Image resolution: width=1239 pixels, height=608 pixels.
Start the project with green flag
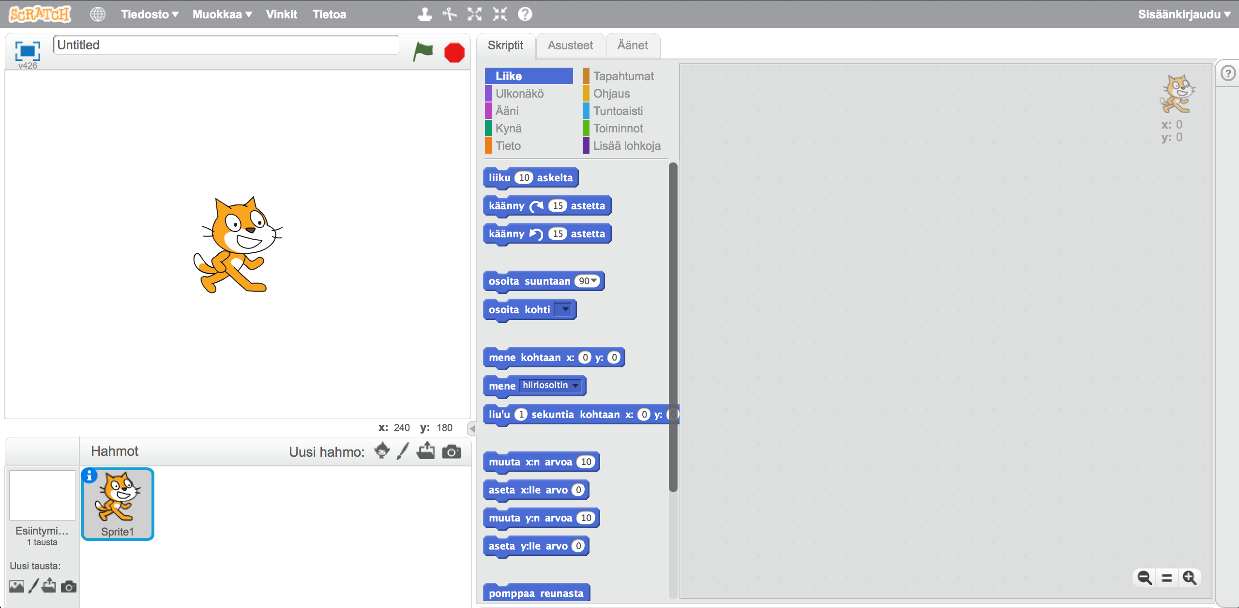(x=423, y=51)
